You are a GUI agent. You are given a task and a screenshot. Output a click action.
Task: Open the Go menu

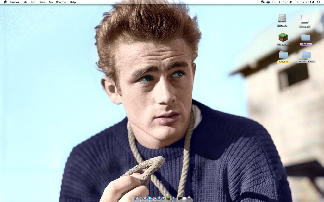click(x=51, y=2)
